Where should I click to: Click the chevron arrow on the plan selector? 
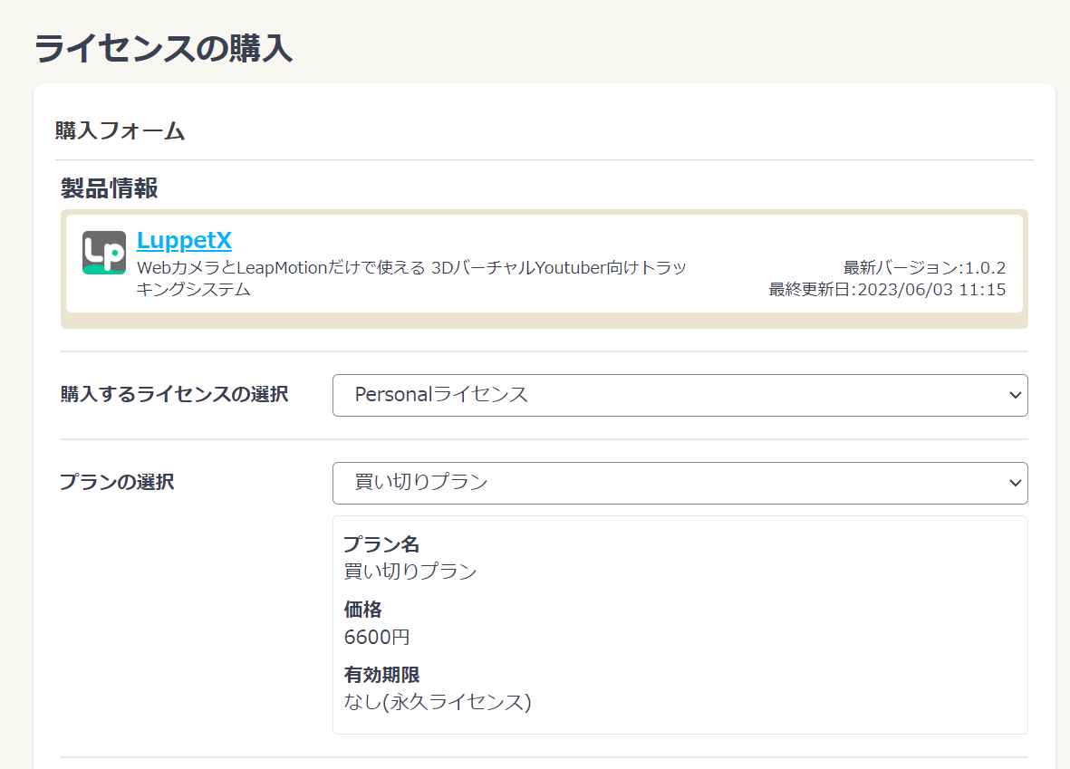[x=1015, y=484]
